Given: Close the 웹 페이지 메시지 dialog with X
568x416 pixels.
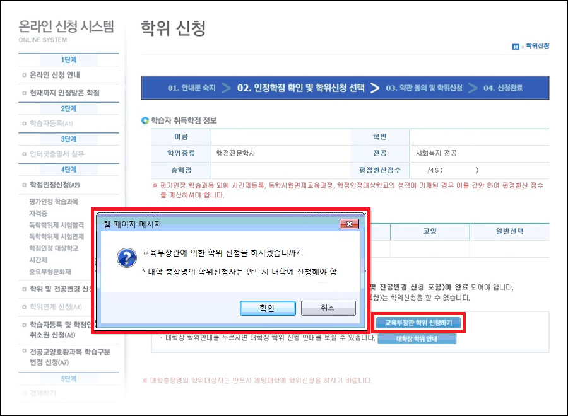Looking at the screenshot, I should [348, 224].
